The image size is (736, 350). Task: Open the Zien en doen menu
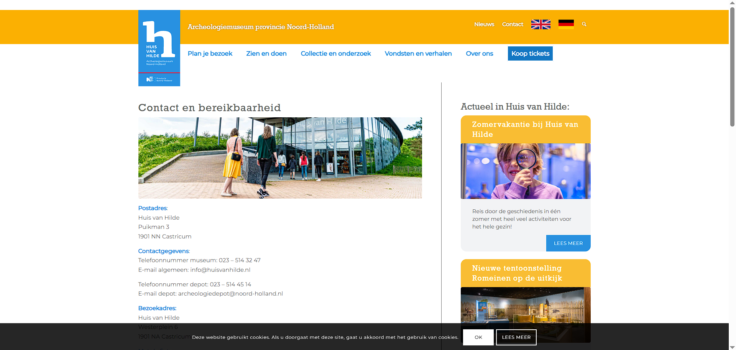(x=266, y=54)
